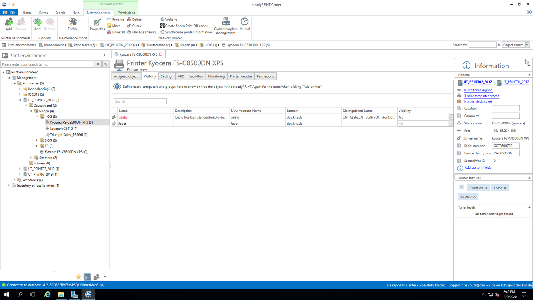Open the Object search dropdown
533x300 pixels.
(527, 45)
